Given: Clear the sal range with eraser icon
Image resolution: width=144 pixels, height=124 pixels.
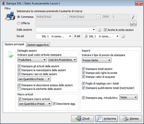Looking at the screenshot, I should point(123,36).
